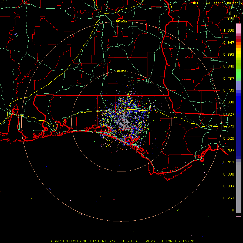Viewport: 243px width, 243px height.
Task: Click the 0.253 scale value
Action: [229, 198]
